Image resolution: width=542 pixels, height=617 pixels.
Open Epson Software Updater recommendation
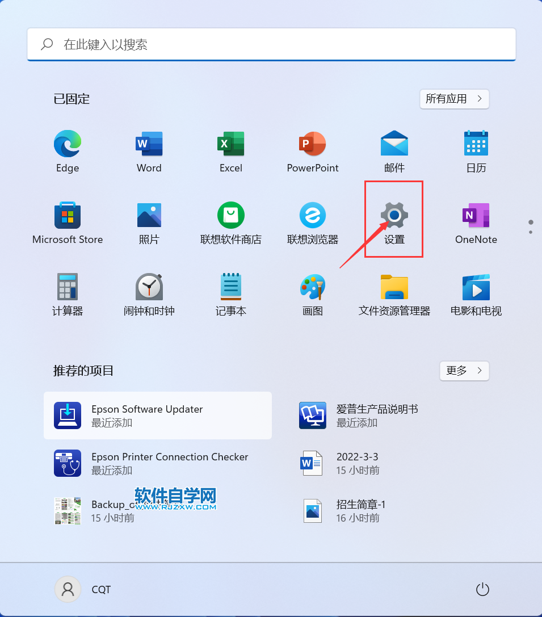(x=158, y=415)
